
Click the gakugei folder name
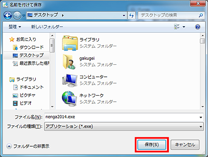[87, 58]
